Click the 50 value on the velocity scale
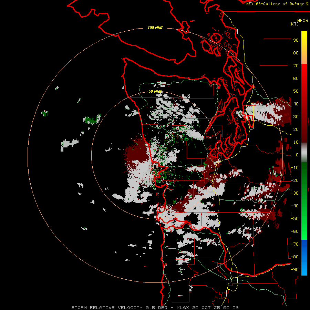 (x=296, y=91)
